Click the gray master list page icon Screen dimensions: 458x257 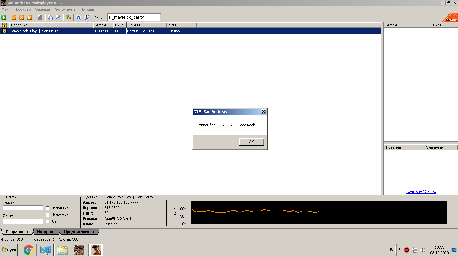(x=40, y=17)
